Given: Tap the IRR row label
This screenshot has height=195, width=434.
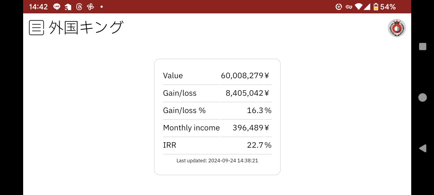Looking at the screenshot, I should pos(170,145).
